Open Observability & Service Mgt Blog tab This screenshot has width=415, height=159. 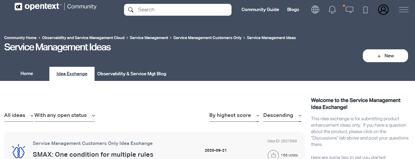click(132, 74)
